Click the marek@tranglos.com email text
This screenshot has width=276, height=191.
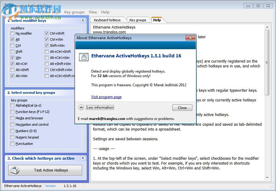[x=107, y=119]
